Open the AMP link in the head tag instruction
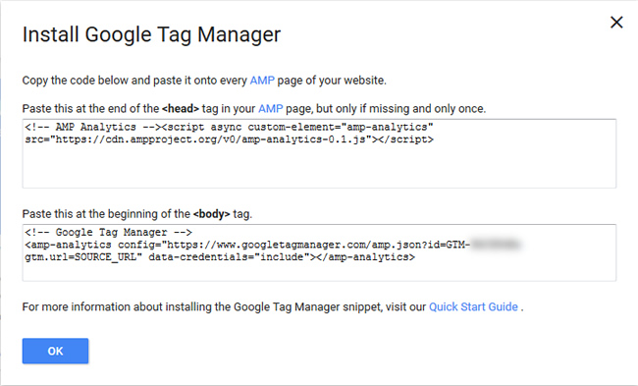 tap(270, 109)
